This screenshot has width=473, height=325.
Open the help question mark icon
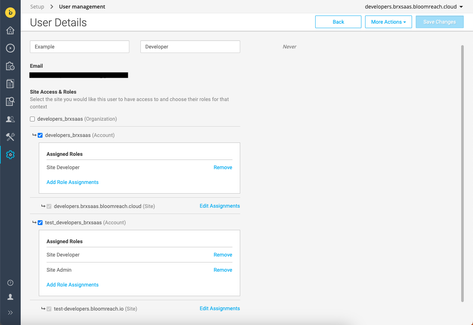10,283
